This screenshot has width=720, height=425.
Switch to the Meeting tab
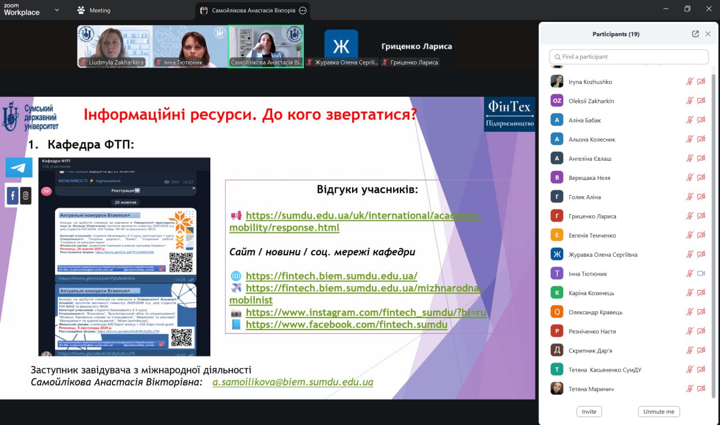(x=100, y=10)
